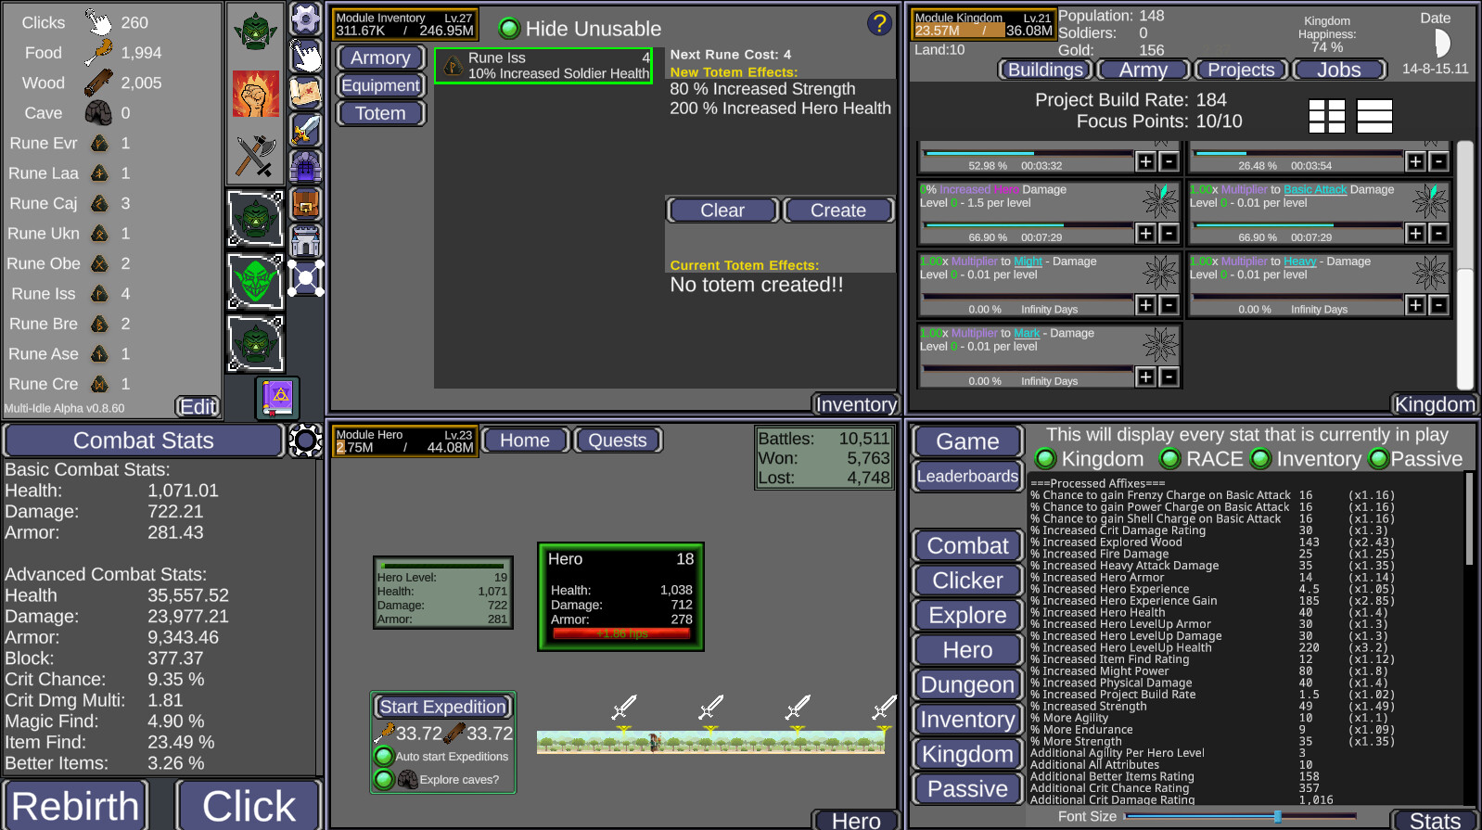Open the castle icon in the sidebar
The height and width of the screenshot is (830, 1482).
pyautogui.click(x=306, y=241)
